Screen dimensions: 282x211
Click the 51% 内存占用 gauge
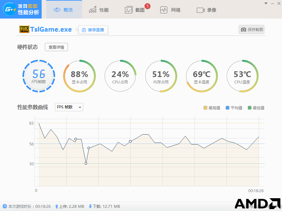(161, 76)
